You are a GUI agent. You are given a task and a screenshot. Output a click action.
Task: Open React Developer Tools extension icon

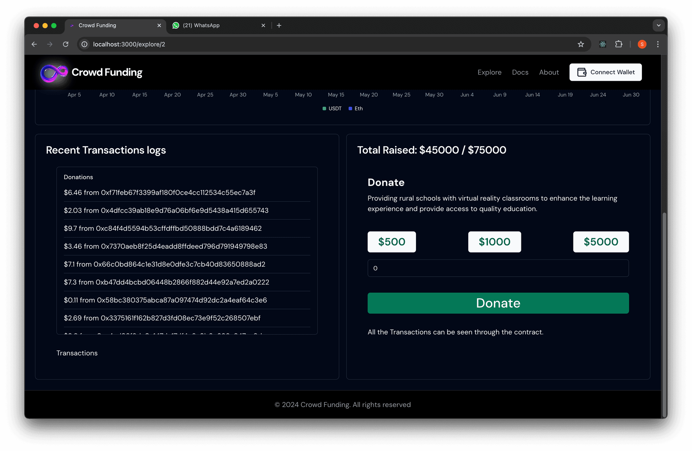point(602,44)
